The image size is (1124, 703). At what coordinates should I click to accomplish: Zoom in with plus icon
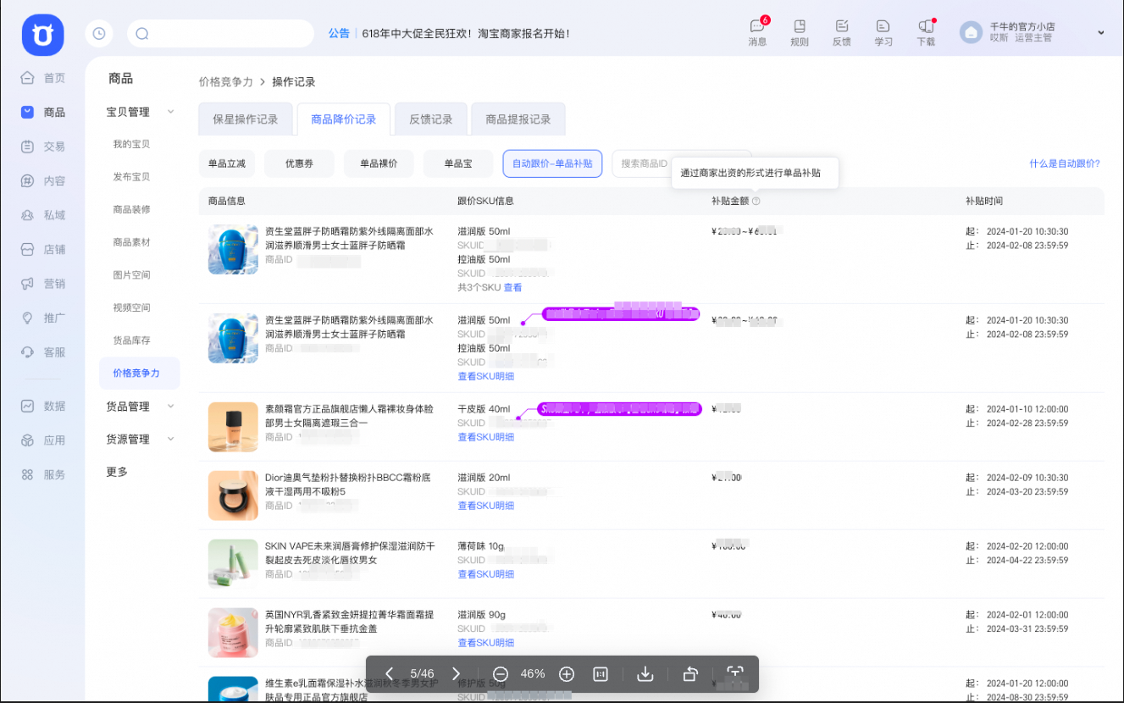click(x=567, y=674)
